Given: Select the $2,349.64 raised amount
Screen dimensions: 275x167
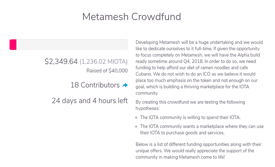Looking at the screenshot, I should pos(61,61).
